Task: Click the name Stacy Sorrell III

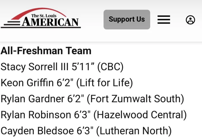Action: pos(34,67)
